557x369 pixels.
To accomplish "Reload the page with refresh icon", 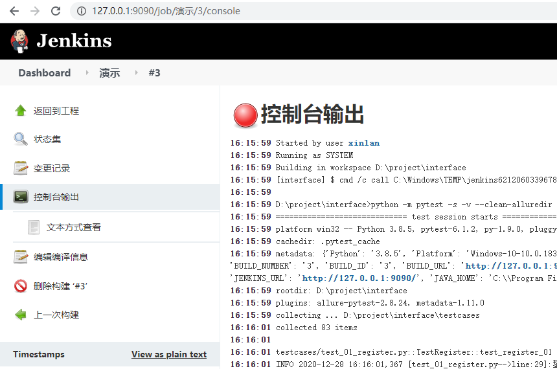I will (56, 11).
